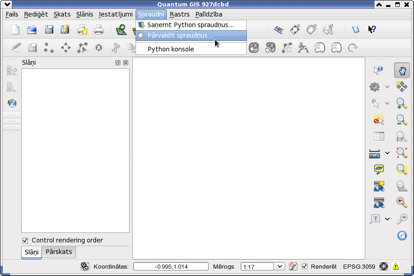Screen dimensions: 414x276
Task: Toggle the Renderēt checkbox
Action: (x=305, y=266)
